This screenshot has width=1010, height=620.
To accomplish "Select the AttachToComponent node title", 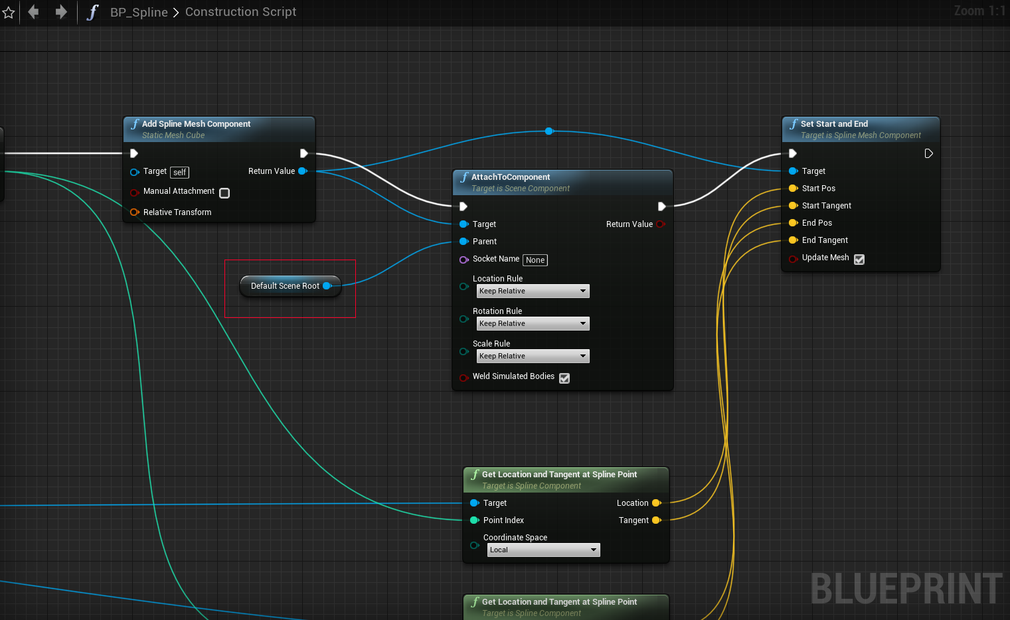I will 510,177.
